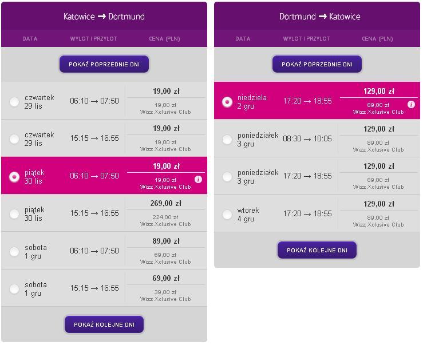Screen dimensions: 423x345
Task: Select sobota 1 gru 15:15 flight radio
Action: click(14, 288)
